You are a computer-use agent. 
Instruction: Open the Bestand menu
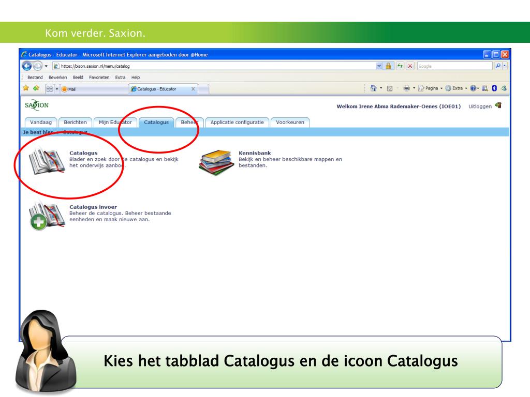(35, 78)
